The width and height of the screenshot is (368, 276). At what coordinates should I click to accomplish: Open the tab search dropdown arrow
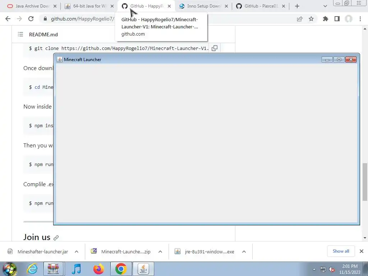coord(325,6)
